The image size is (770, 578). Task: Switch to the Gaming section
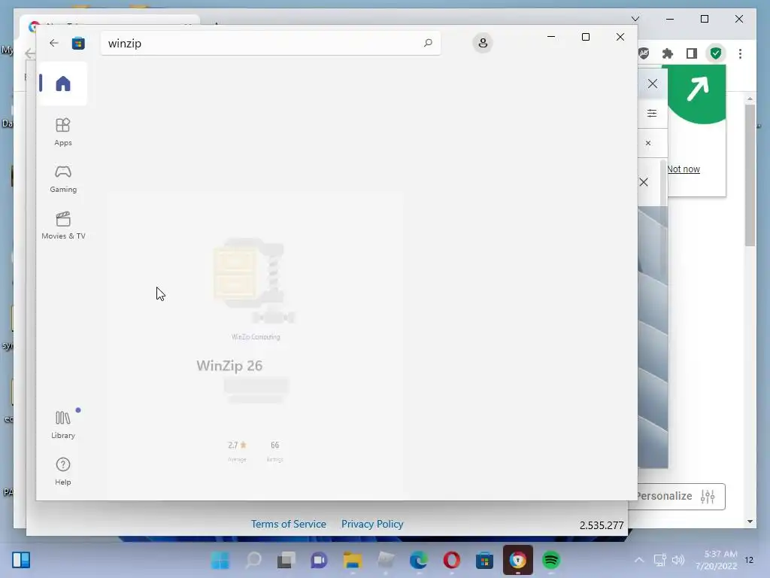coord(63,179)
